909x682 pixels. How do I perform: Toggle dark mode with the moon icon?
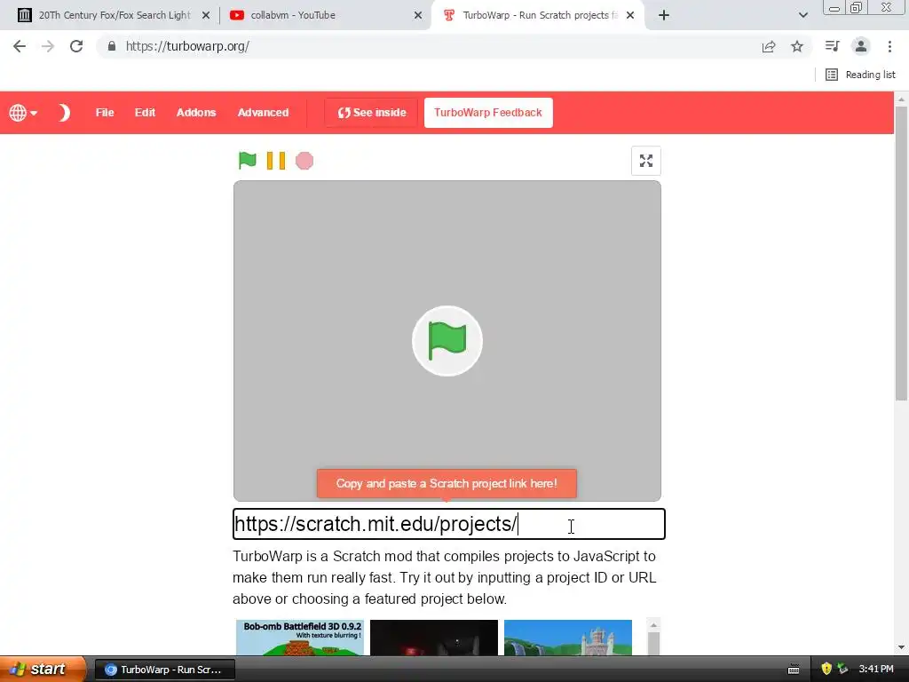(x=64, y=113)
